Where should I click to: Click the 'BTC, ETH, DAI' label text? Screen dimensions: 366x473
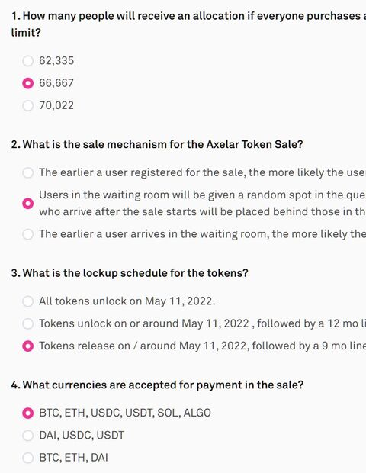(73, 458)
